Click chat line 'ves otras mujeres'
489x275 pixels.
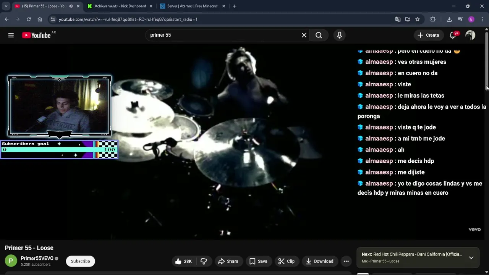[x=422, y=62]
